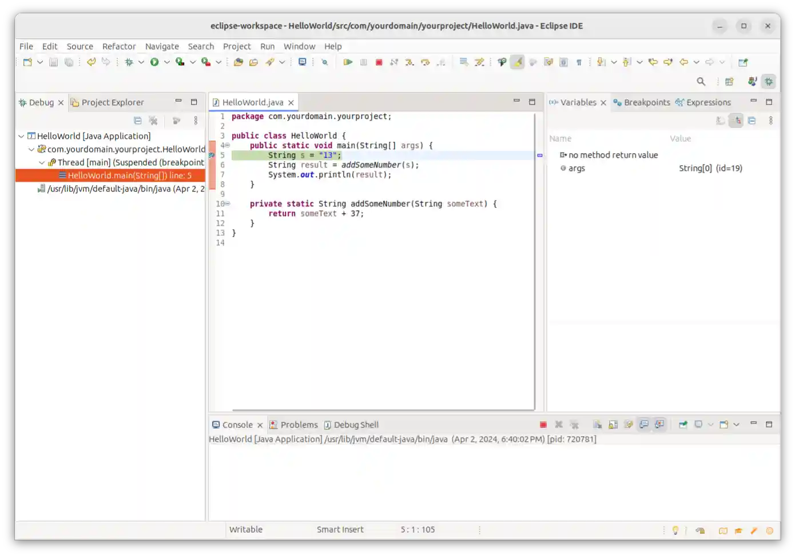795x556 pixels.
Task: Resume the suspended debug session
Action: tap(348, 62)
